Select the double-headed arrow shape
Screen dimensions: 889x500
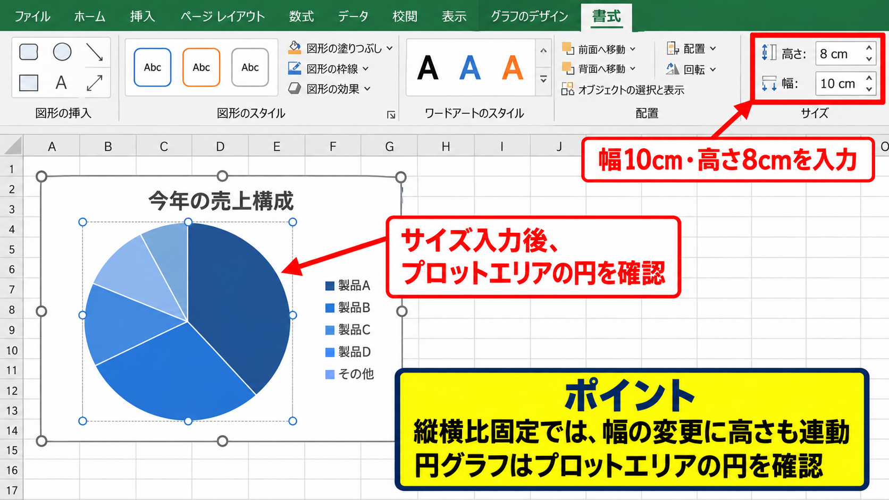tap(95, 83)
